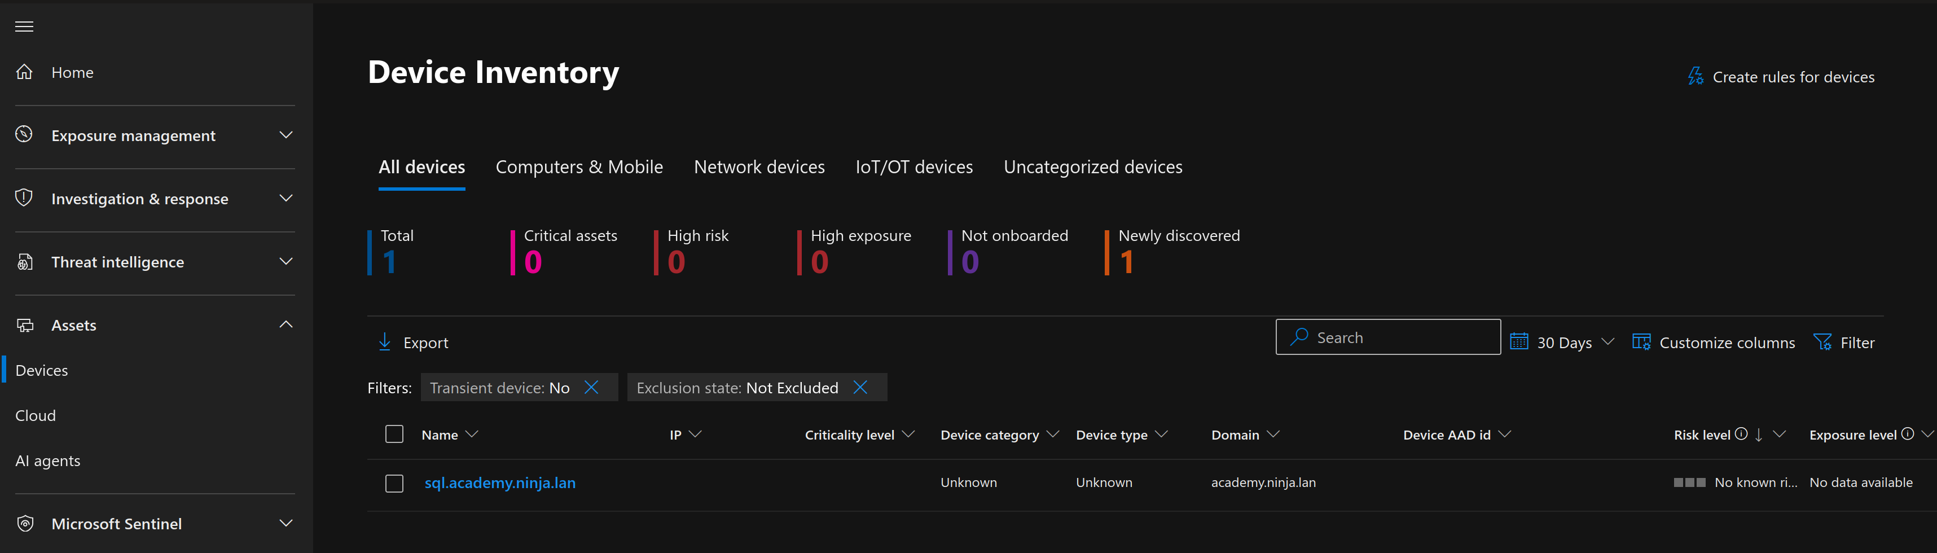Open the sql.academy.ninja.lan device link
Viewport: 1937px width, 553px height.
click(499, 483)
